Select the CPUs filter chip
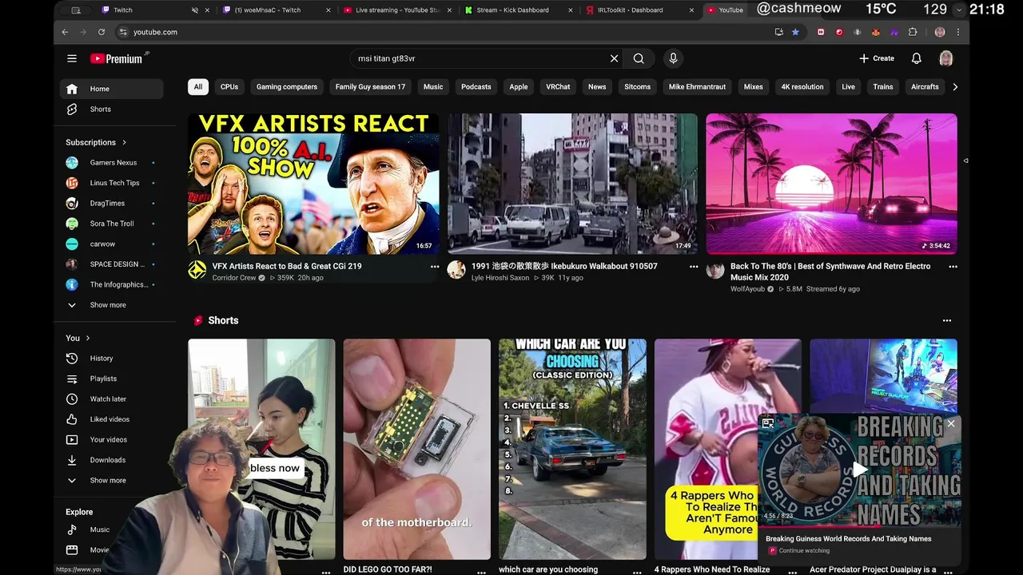1023x575 pixels. (229, 87)
